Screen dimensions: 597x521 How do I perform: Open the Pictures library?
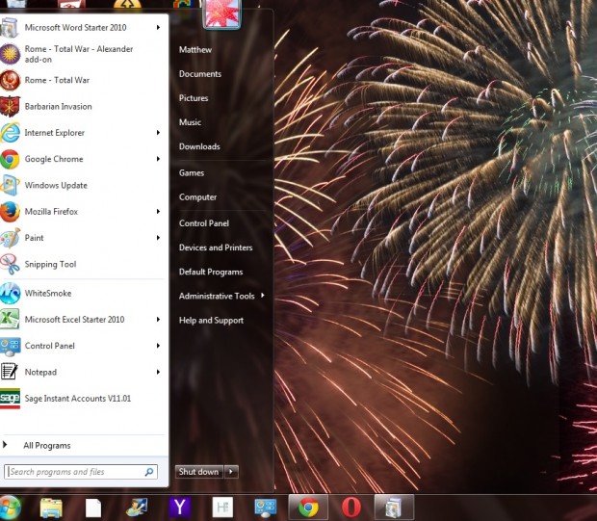(x=194, y=98)
